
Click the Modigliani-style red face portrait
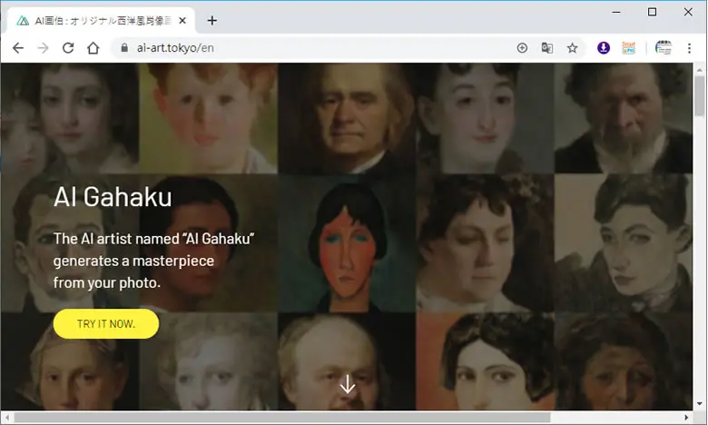[x=347, y=244]
